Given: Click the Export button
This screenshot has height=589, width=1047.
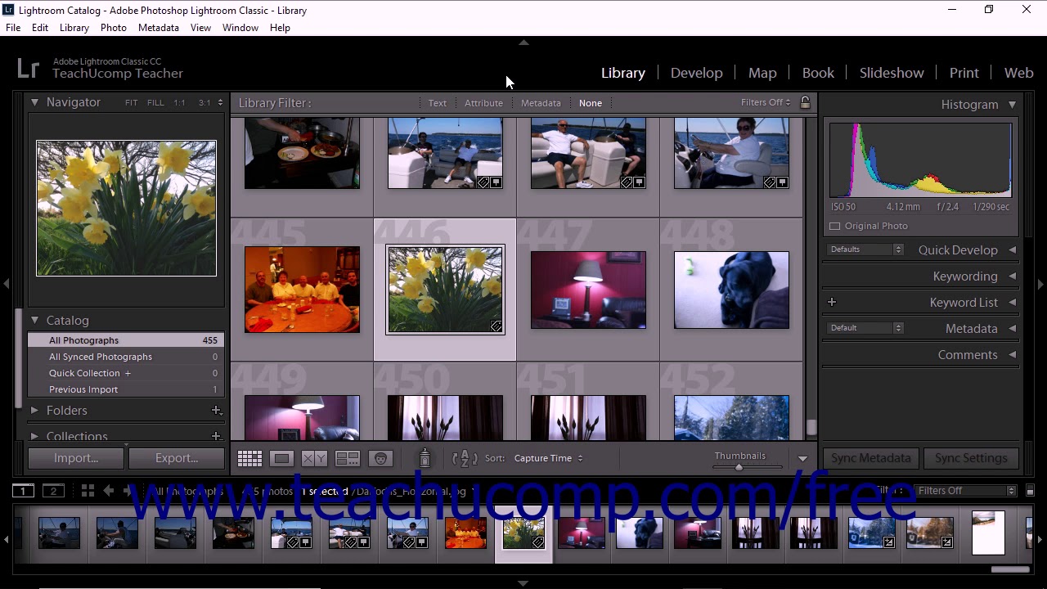Looking at the screenshot, I should (177, 458).
